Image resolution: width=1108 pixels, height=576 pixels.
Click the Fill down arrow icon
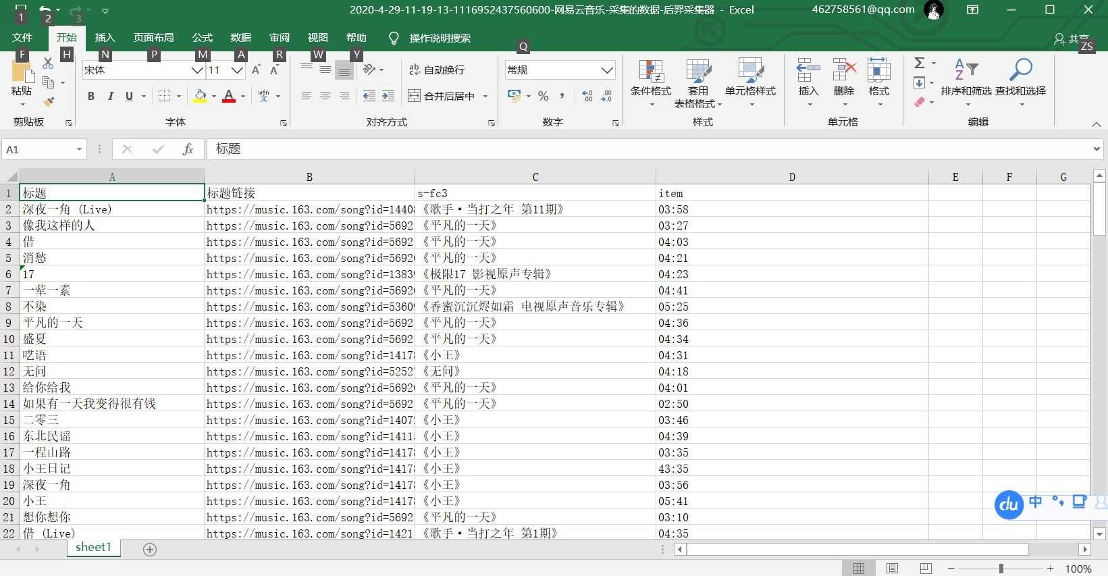point(919,83)
